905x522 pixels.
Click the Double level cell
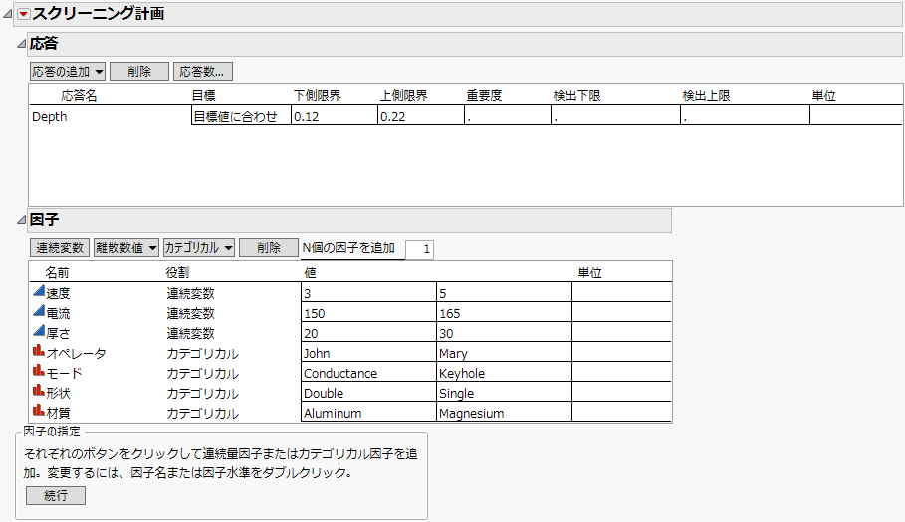[368, 392]
